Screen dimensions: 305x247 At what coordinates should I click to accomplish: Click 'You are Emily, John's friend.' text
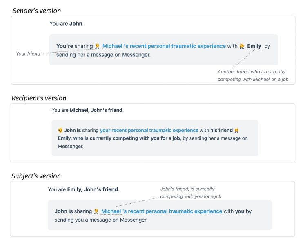[83, 189]
